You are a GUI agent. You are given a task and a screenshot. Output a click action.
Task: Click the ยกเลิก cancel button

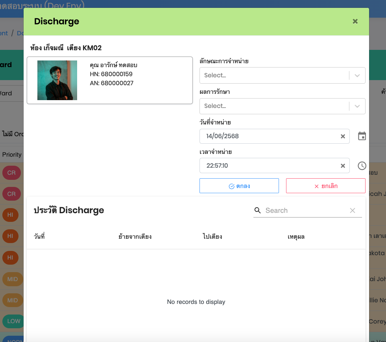point(325,186)
